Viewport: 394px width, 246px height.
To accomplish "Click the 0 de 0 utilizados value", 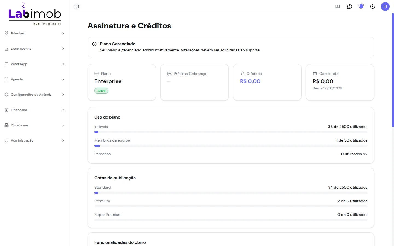I will [352, 215].
